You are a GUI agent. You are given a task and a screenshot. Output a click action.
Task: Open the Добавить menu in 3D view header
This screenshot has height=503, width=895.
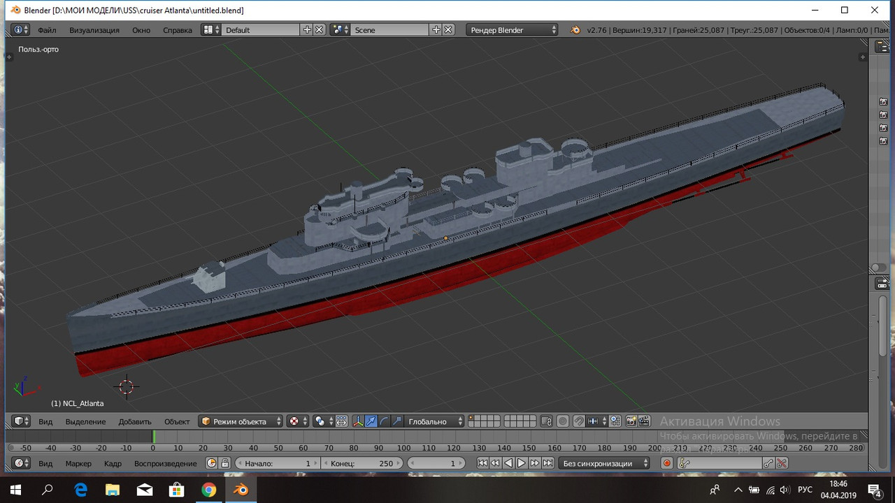coord(135,421)
